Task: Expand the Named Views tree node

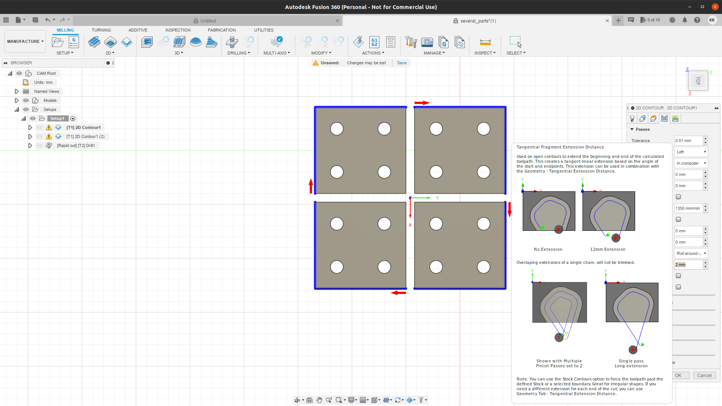Action: tap(17, 91)
